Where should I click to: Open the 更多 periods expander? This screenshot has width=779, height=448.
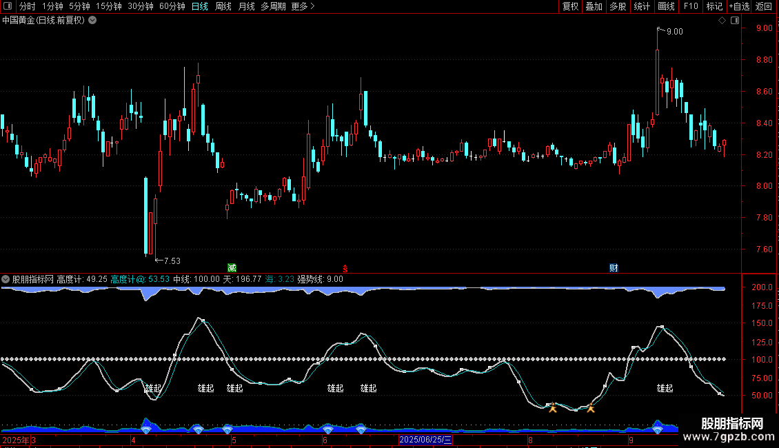pos(303,6)
